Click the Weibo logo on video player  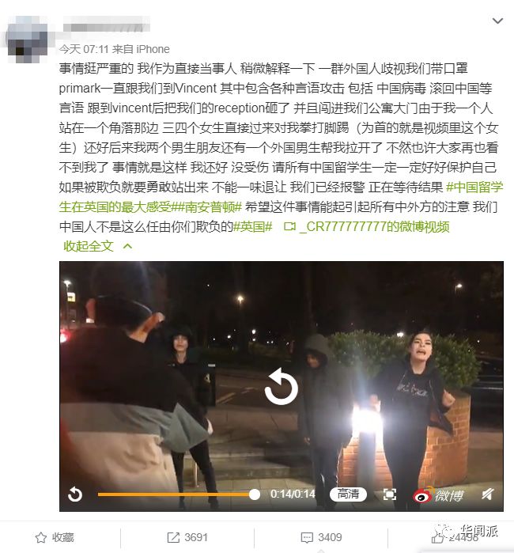438,495
